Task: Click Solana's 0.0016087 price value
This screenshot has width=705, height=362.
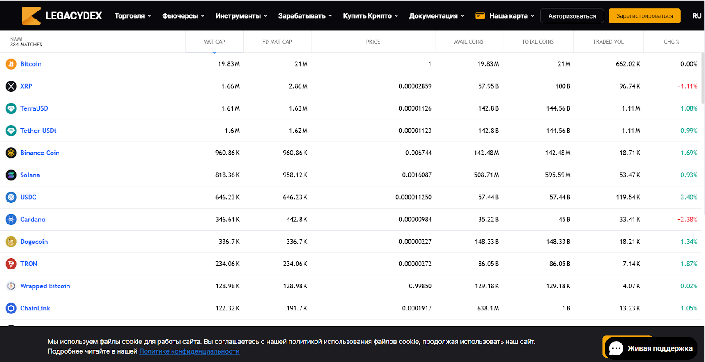Action: pos(417,175)
